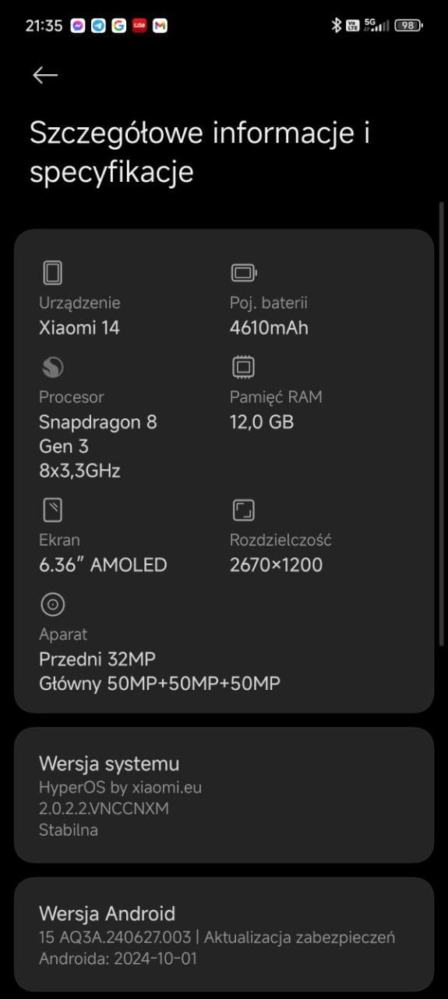Tap the Snapdragon 8 Gen 3 text
The image size is (448, 999).
click(98, 434)
